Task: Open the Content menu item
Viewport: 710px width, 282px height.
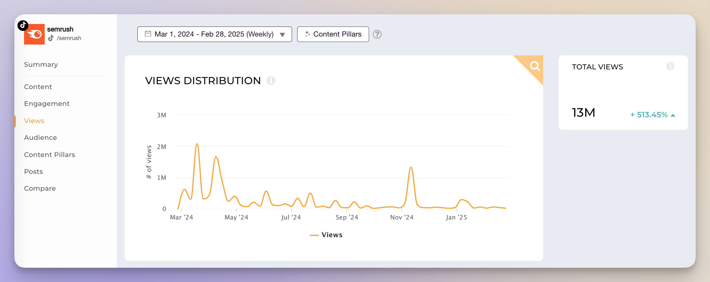Action: coord(38,87)
